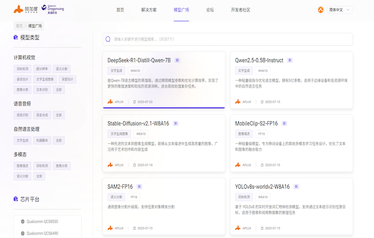This screenshot has height=238, width=374.
Task: Click the 新 badge next to Stable-Diffusion-v2.1-W8A16
Action: (175, 123)
